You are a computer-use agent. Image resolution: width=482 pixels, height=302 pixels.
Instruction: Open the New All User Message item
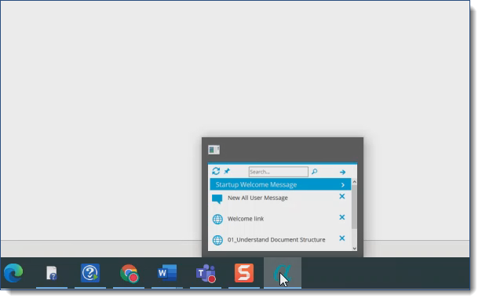tap(257, 198)
